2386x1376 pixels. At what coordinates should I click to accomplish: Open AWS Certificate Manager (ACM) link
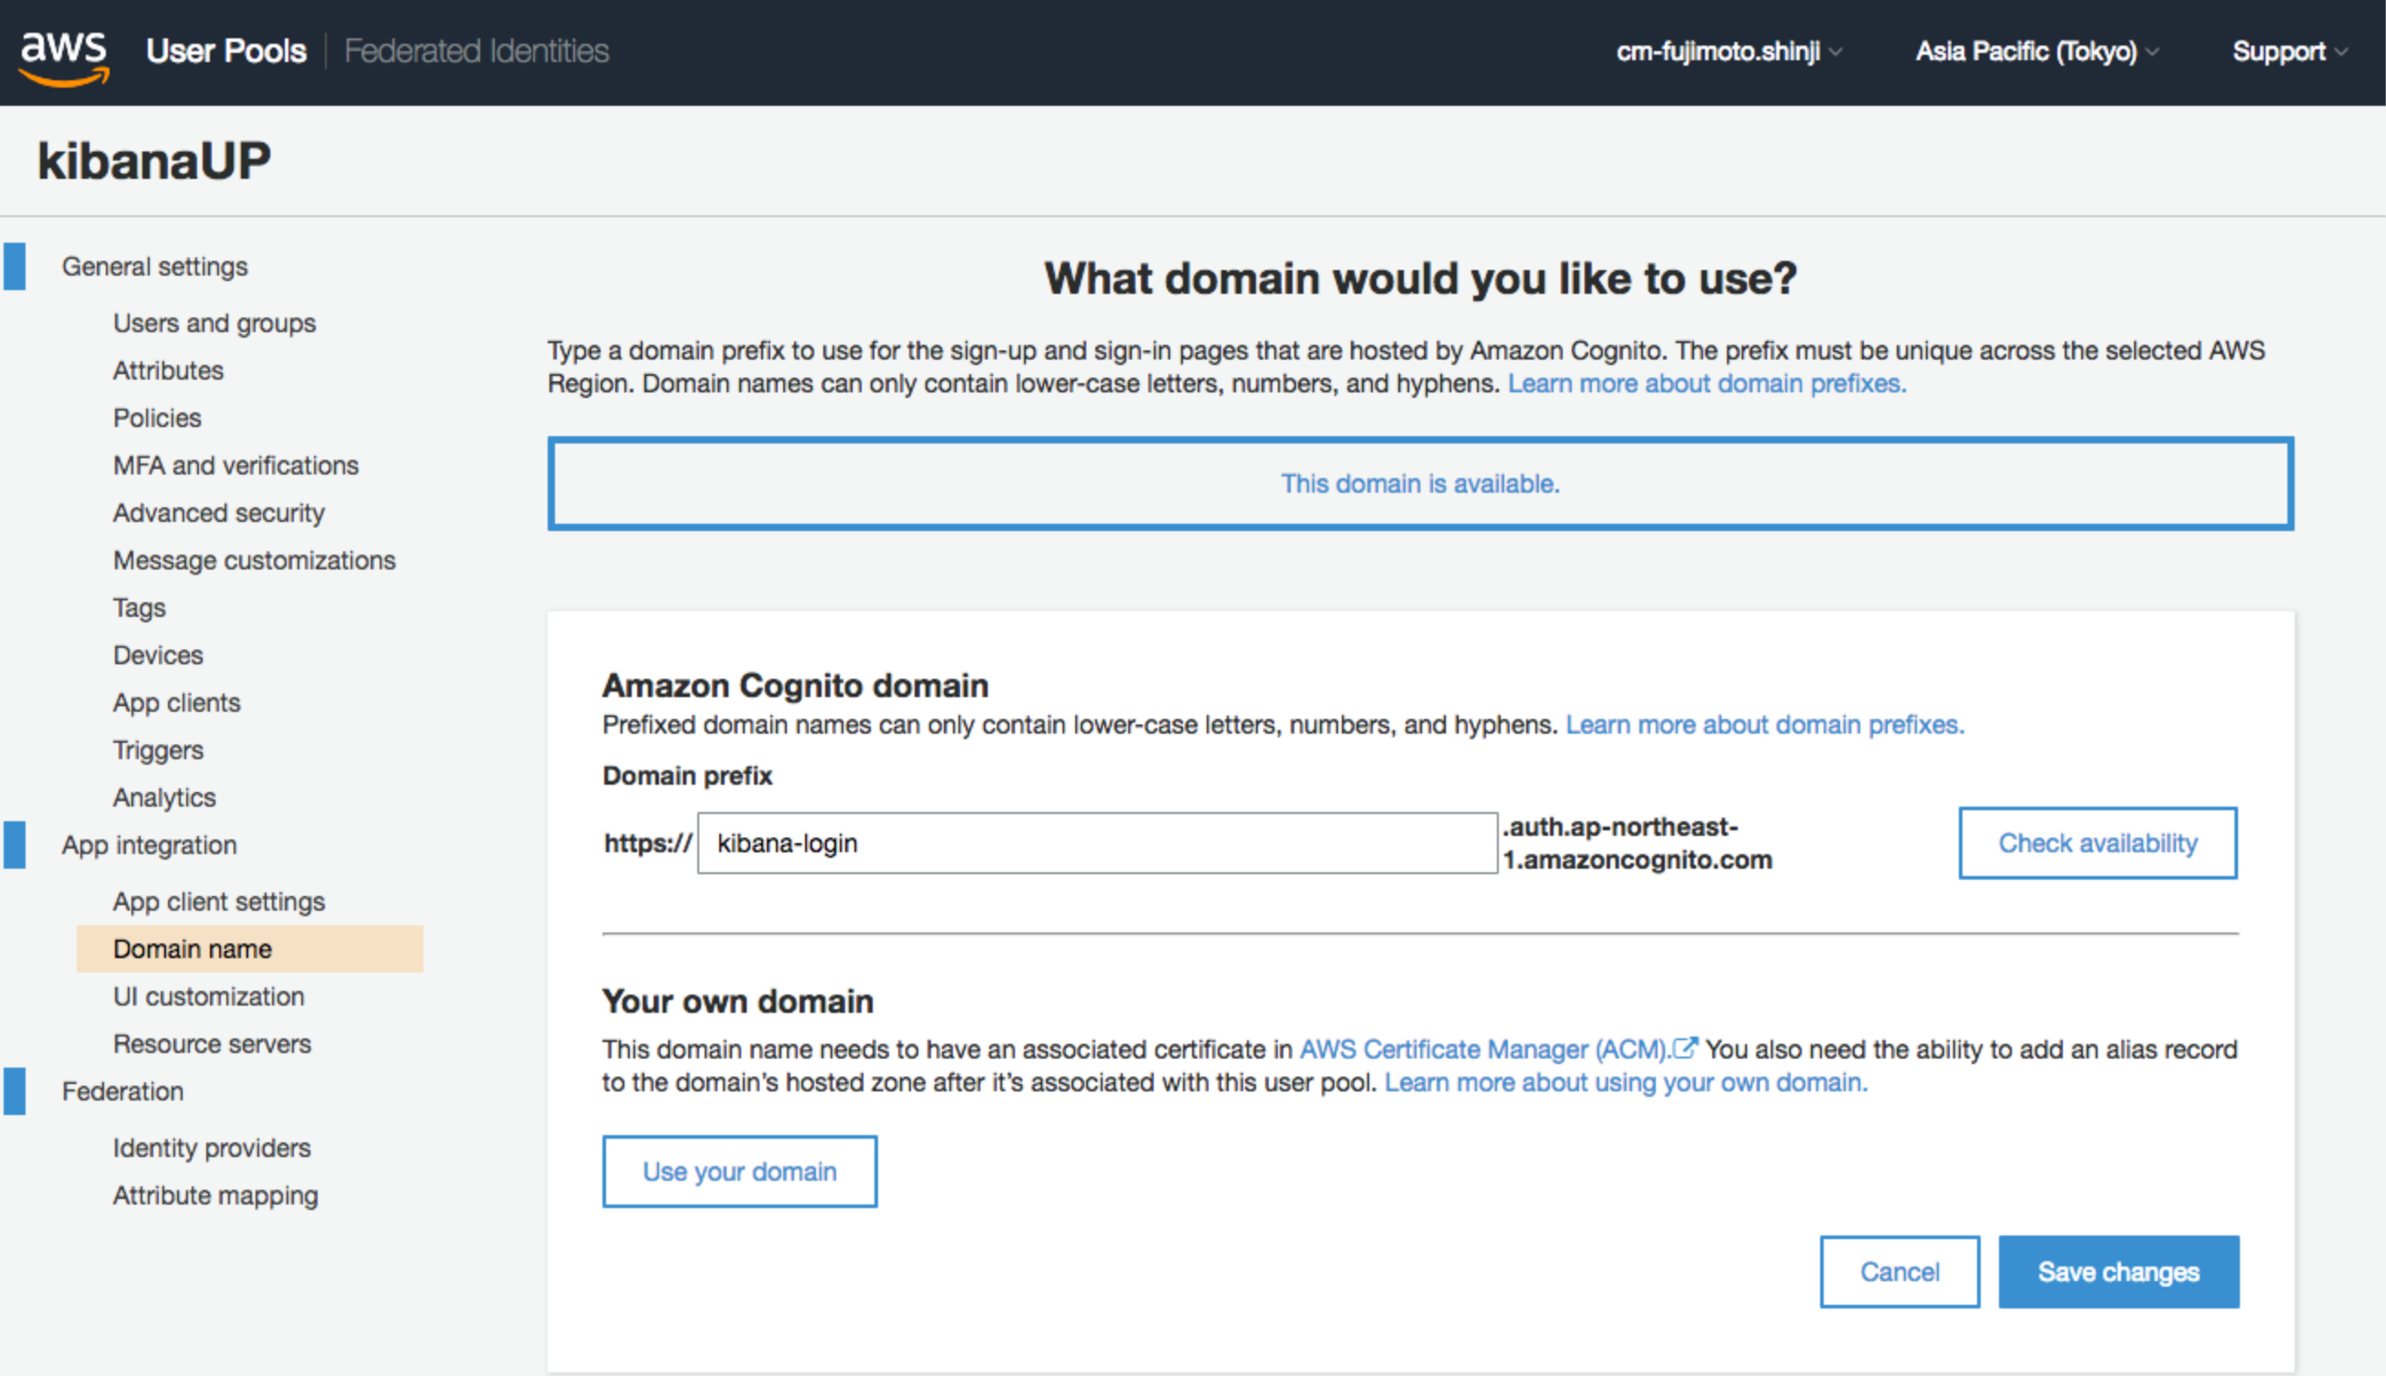[1484, 1049]
